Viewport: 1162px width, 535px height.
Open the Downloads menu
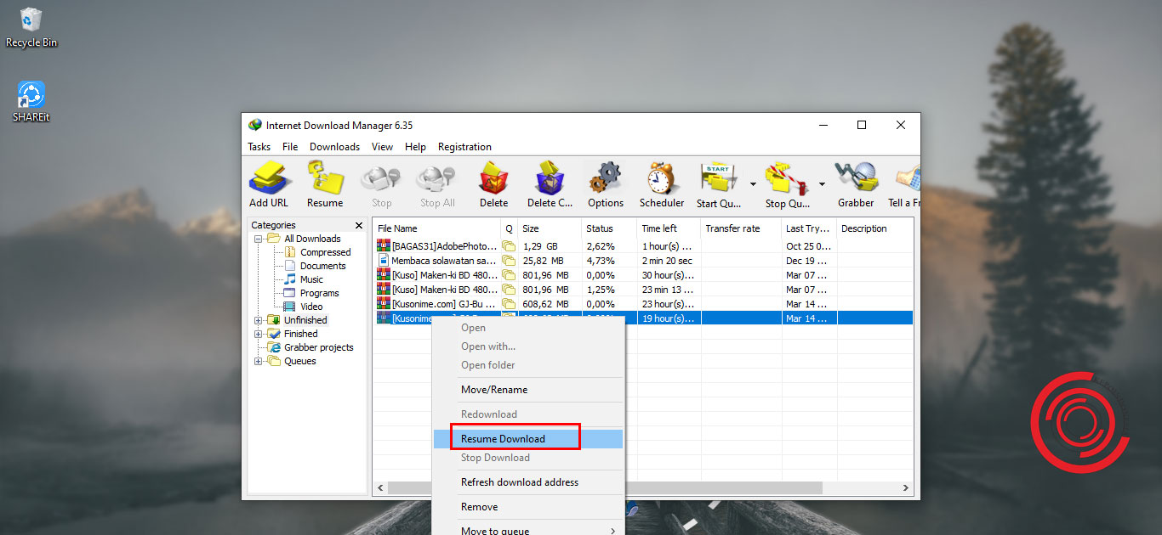coord(334,147)
